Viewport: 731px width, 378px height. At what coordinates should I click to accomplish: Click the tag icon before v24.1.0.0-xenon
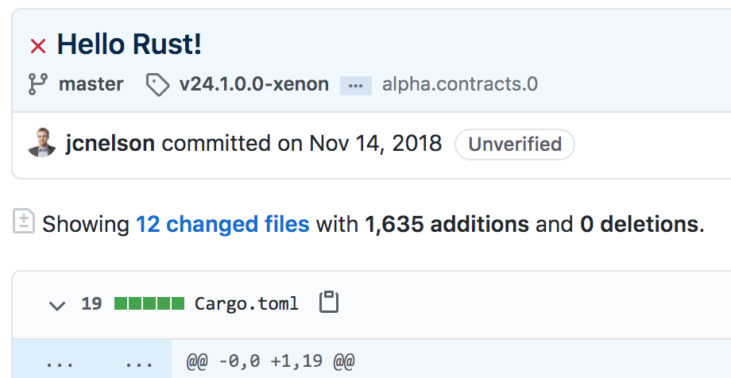(x=157, y=85)
